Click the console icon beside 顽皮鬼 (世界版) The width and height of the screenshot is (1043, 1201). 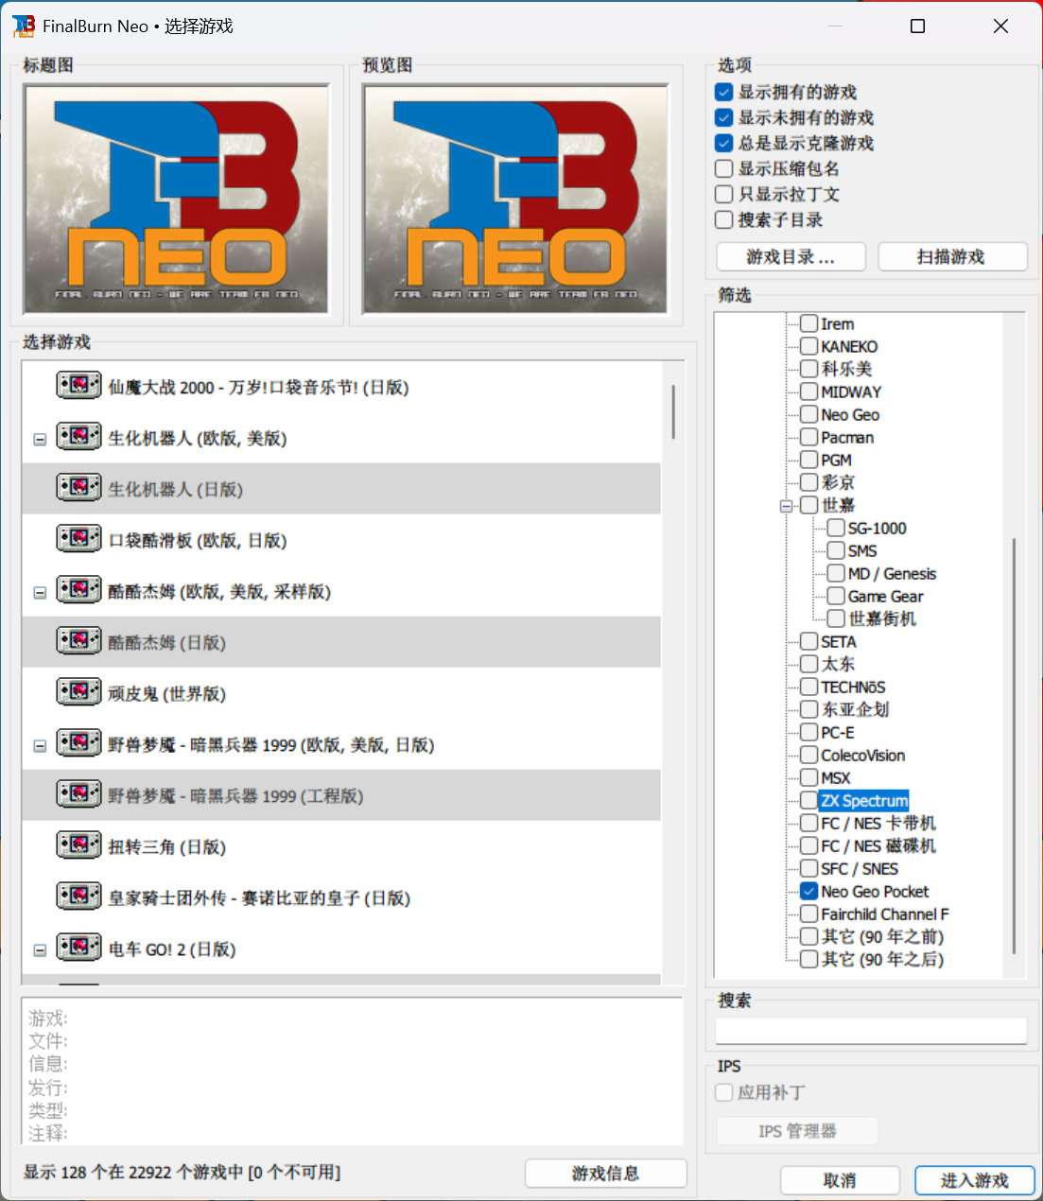[x=78, y=692]
